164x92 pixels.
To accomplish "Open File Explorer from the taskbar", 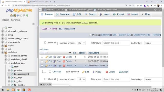I will click(x=8, y=90).
